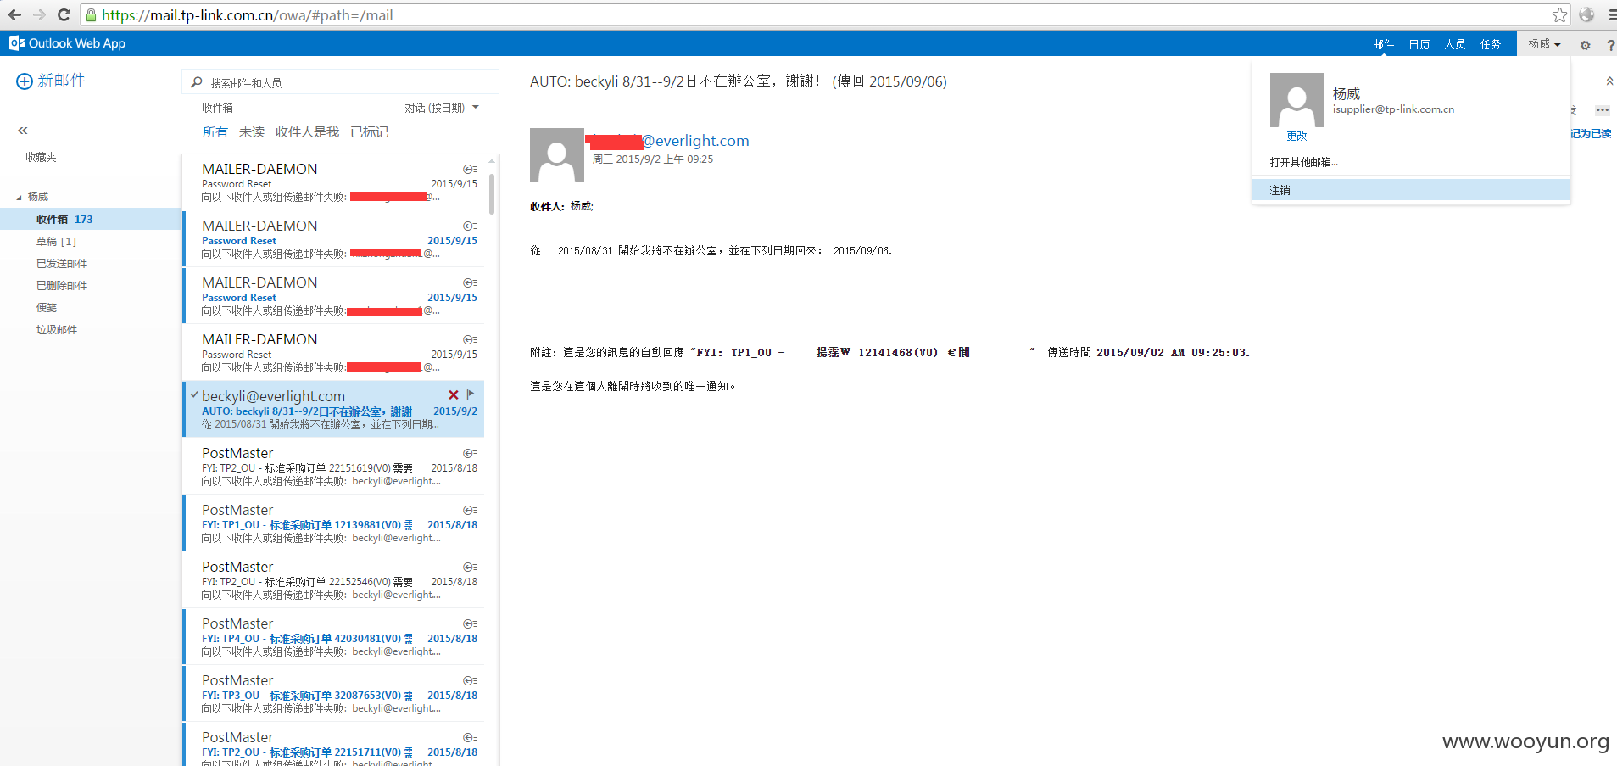Click 记为已读 mark as read link
The width and height of the screenshot is (1617, 766).
[1591, 134]
